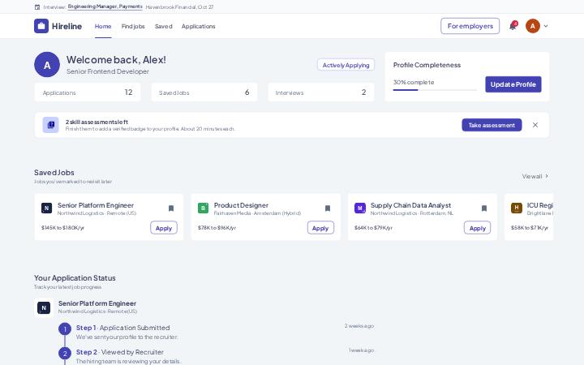Open the Product Designer saved job title
This screenshot has height=365, width=584.
tap(241, 205)
